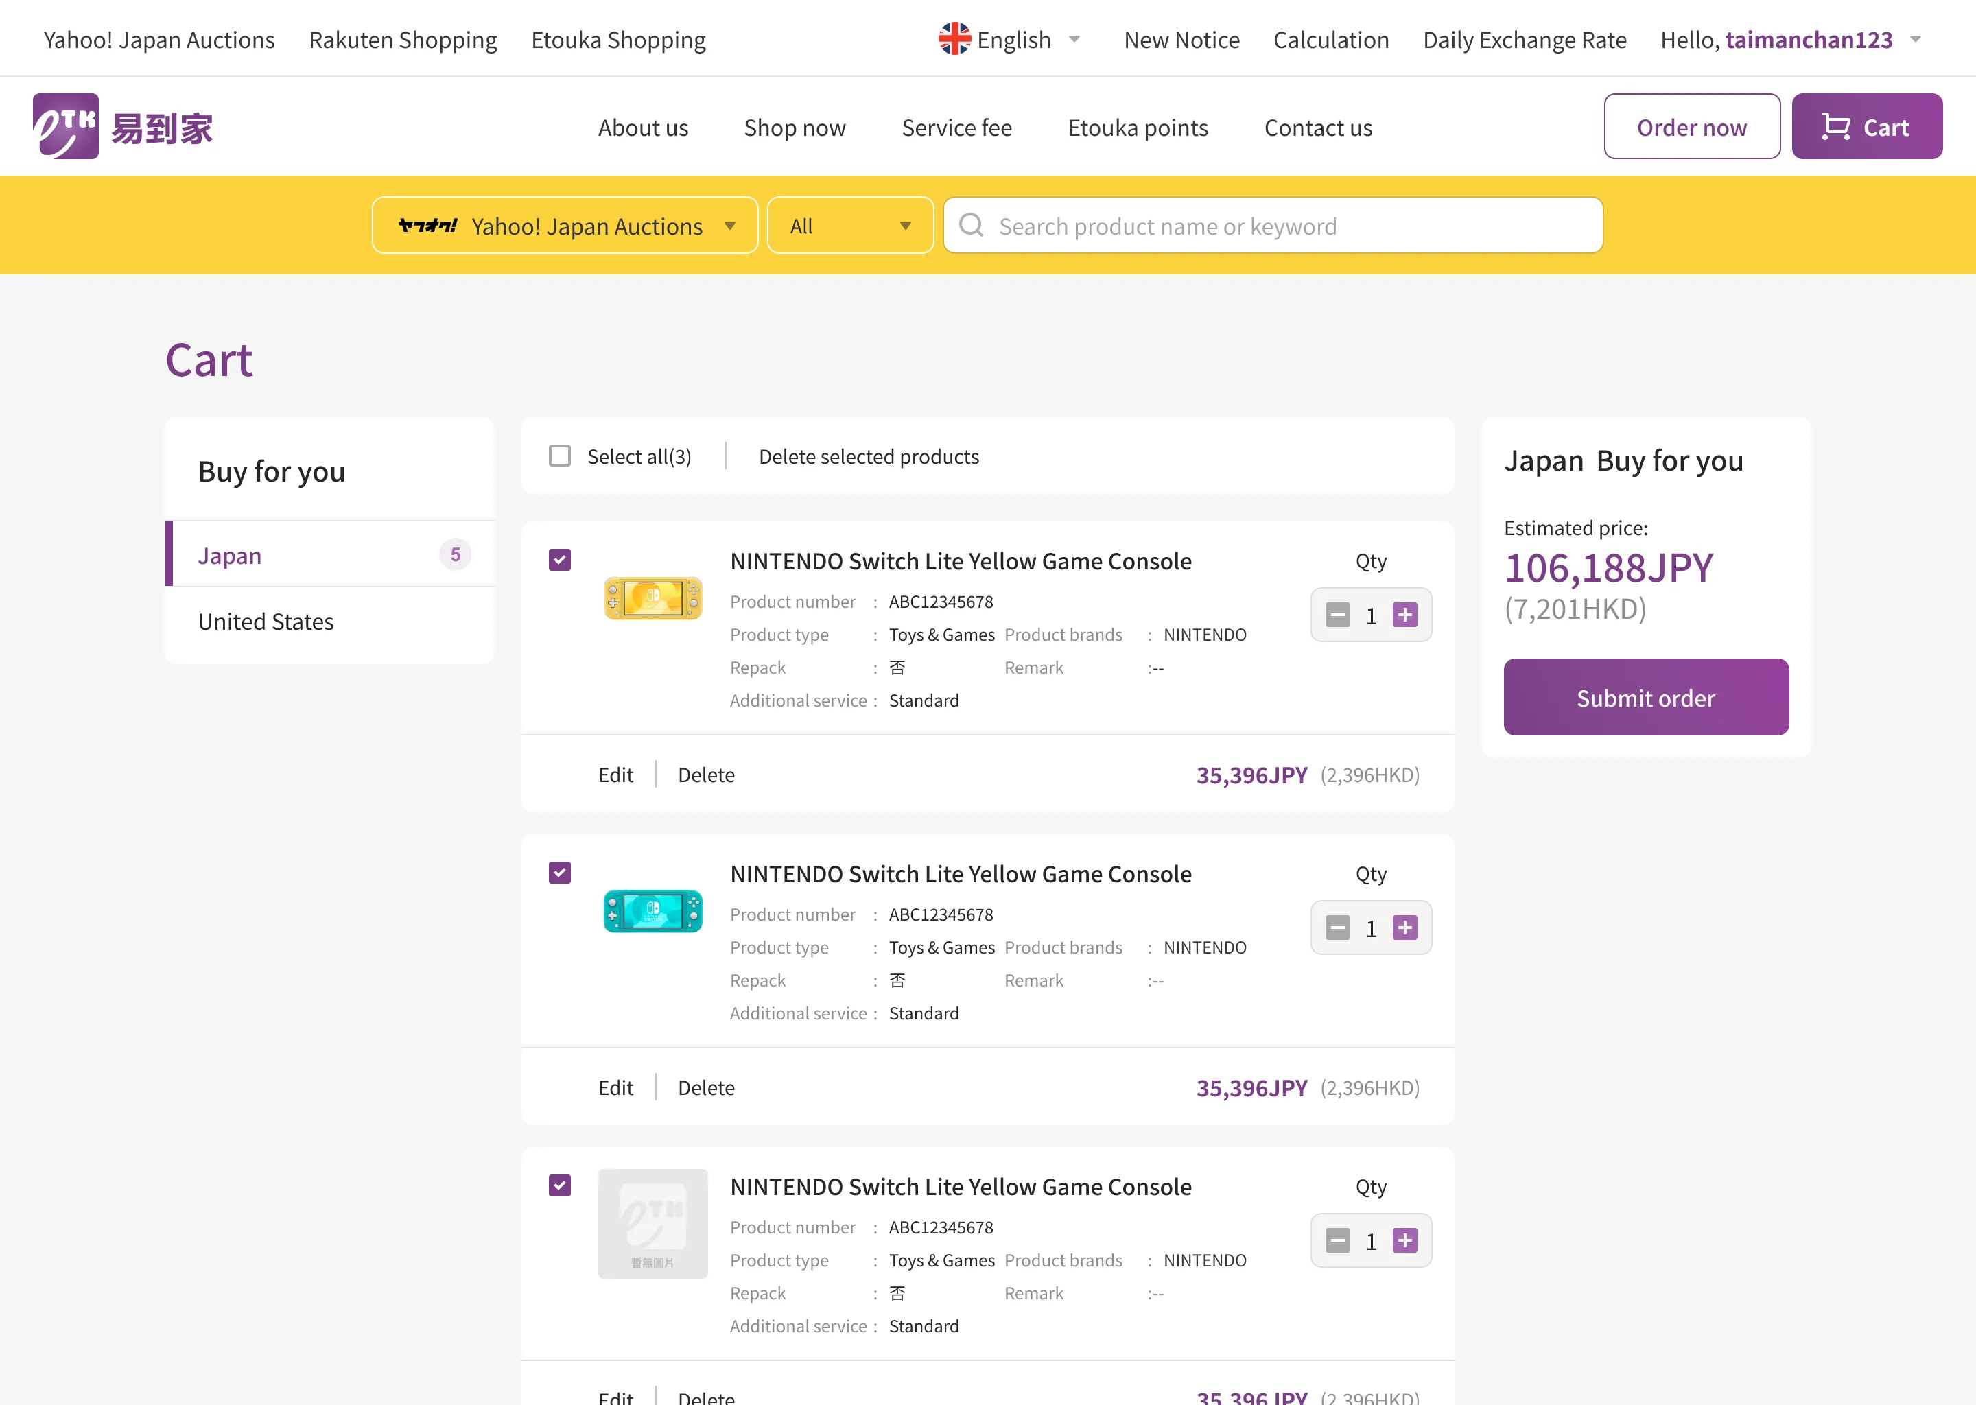Image resolution: width=1976 pixels, height=1405 pixels.
Task: Click the ETK logo icon
Action: [66, 126]
